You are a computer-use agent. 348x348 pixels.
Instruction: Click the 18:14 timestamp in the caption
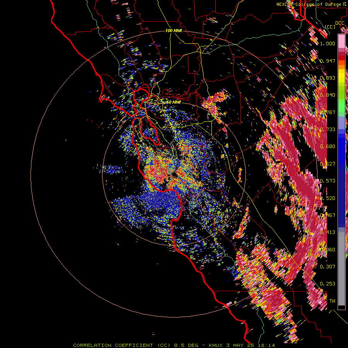267,345
